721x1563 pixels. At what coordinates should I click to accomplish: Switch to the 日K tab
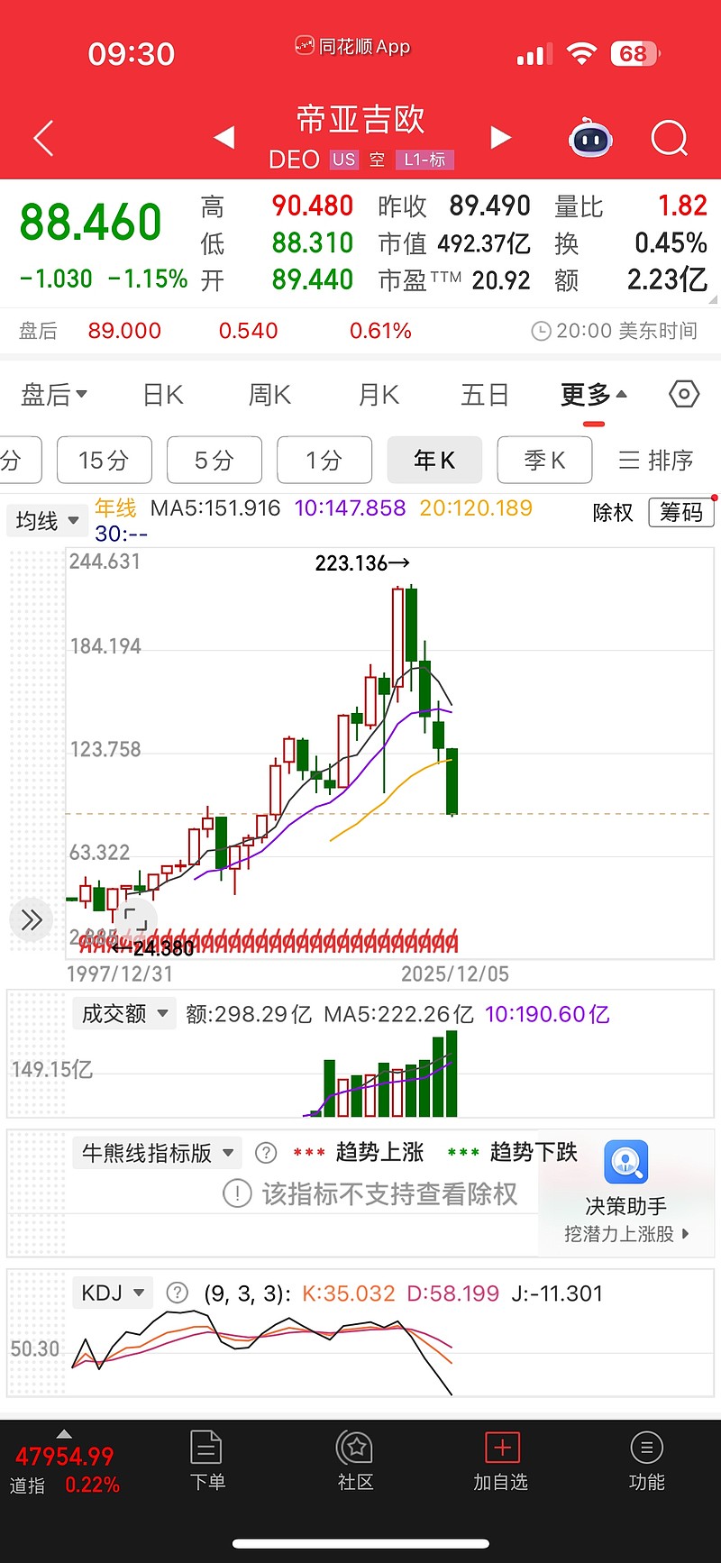click(163, 395)
